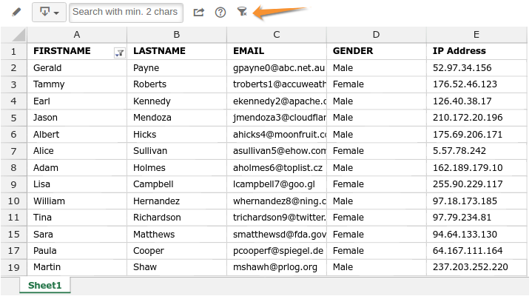This screenshot has width=532, height=299.
Task: Click the Hernandez last name cell
Action: [176, 201]
